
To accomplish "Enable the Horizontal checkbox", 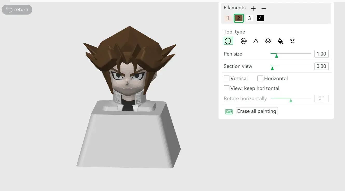I will click(260, 78).
